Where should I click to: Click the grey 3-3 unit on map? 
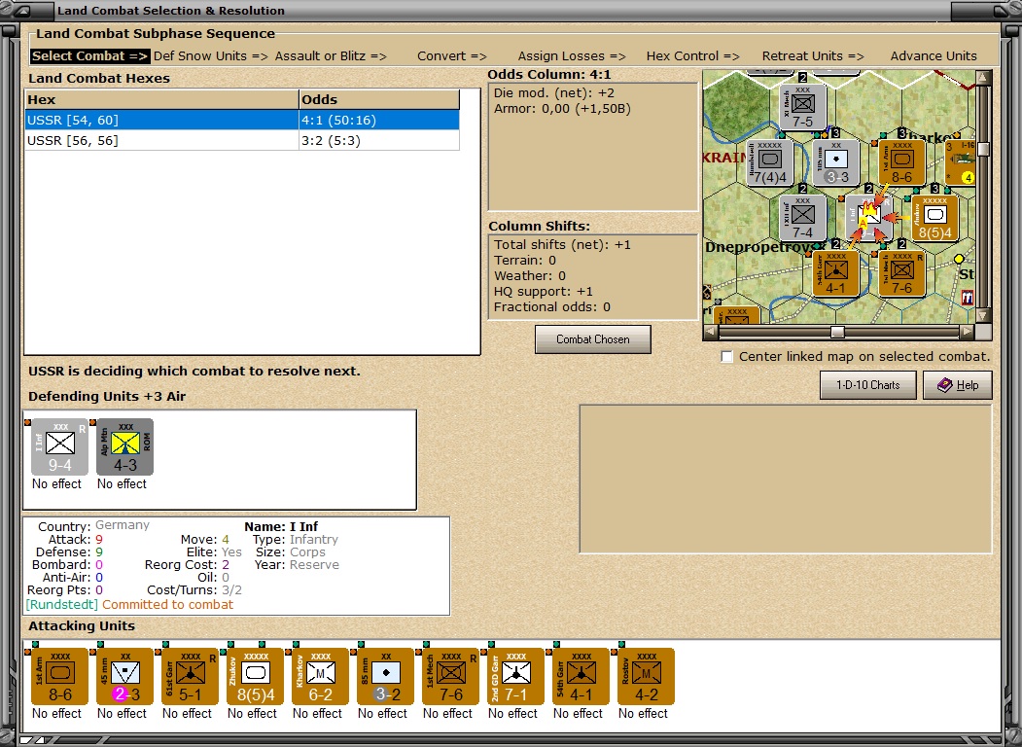[x=836, y=162]
